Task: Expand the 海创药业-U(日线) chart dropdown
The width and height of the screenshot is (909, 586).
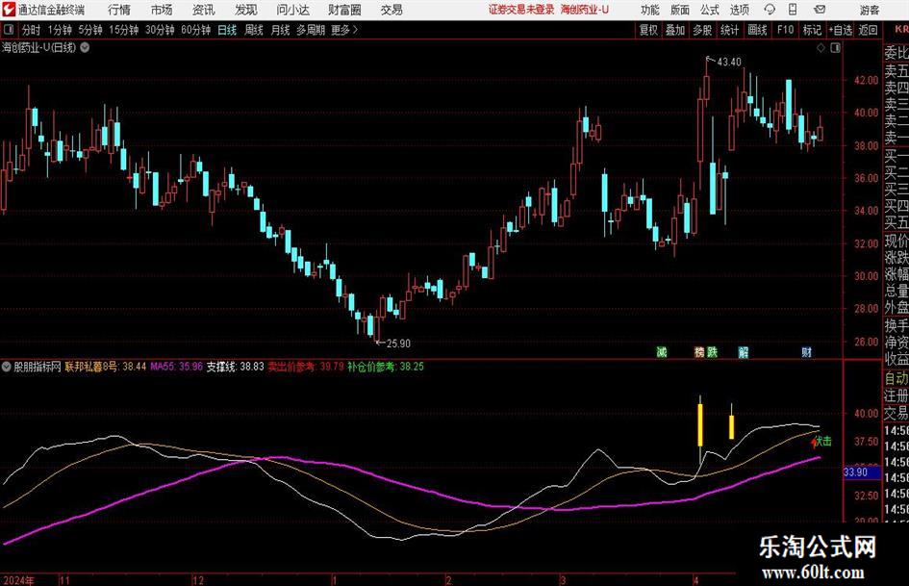Action: (85, 47)
